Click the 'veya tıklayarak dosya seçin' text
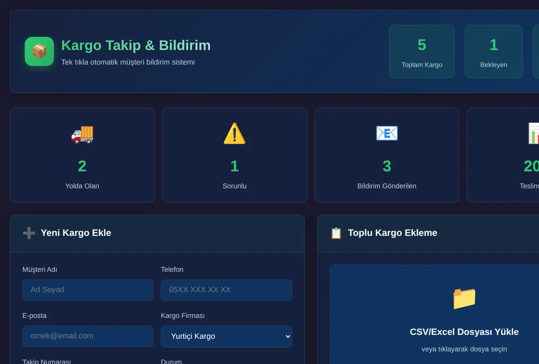The width and height of the screenshot is (539, 364). pos(464,349)
